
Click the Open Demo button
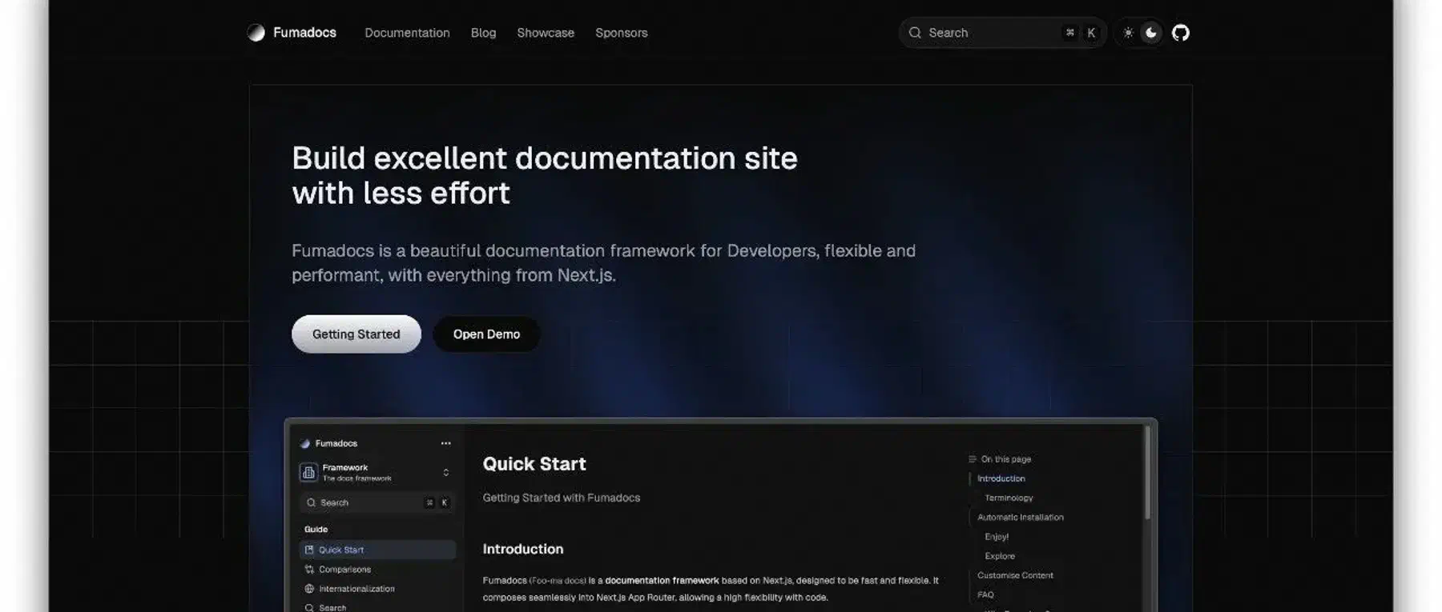(x=486, y=334)
